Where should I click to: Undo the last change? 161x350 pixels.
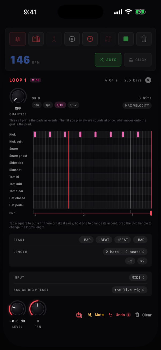(x=119, y=315)
